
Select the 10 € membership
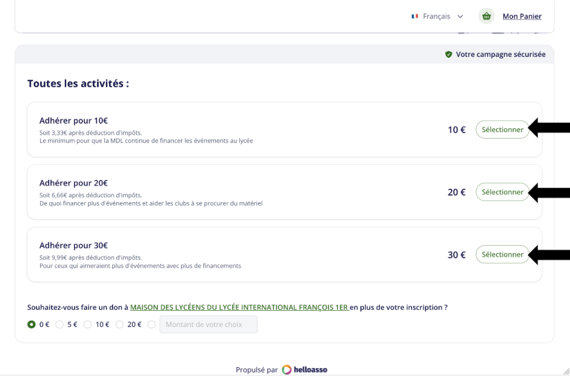pos(503,130)
